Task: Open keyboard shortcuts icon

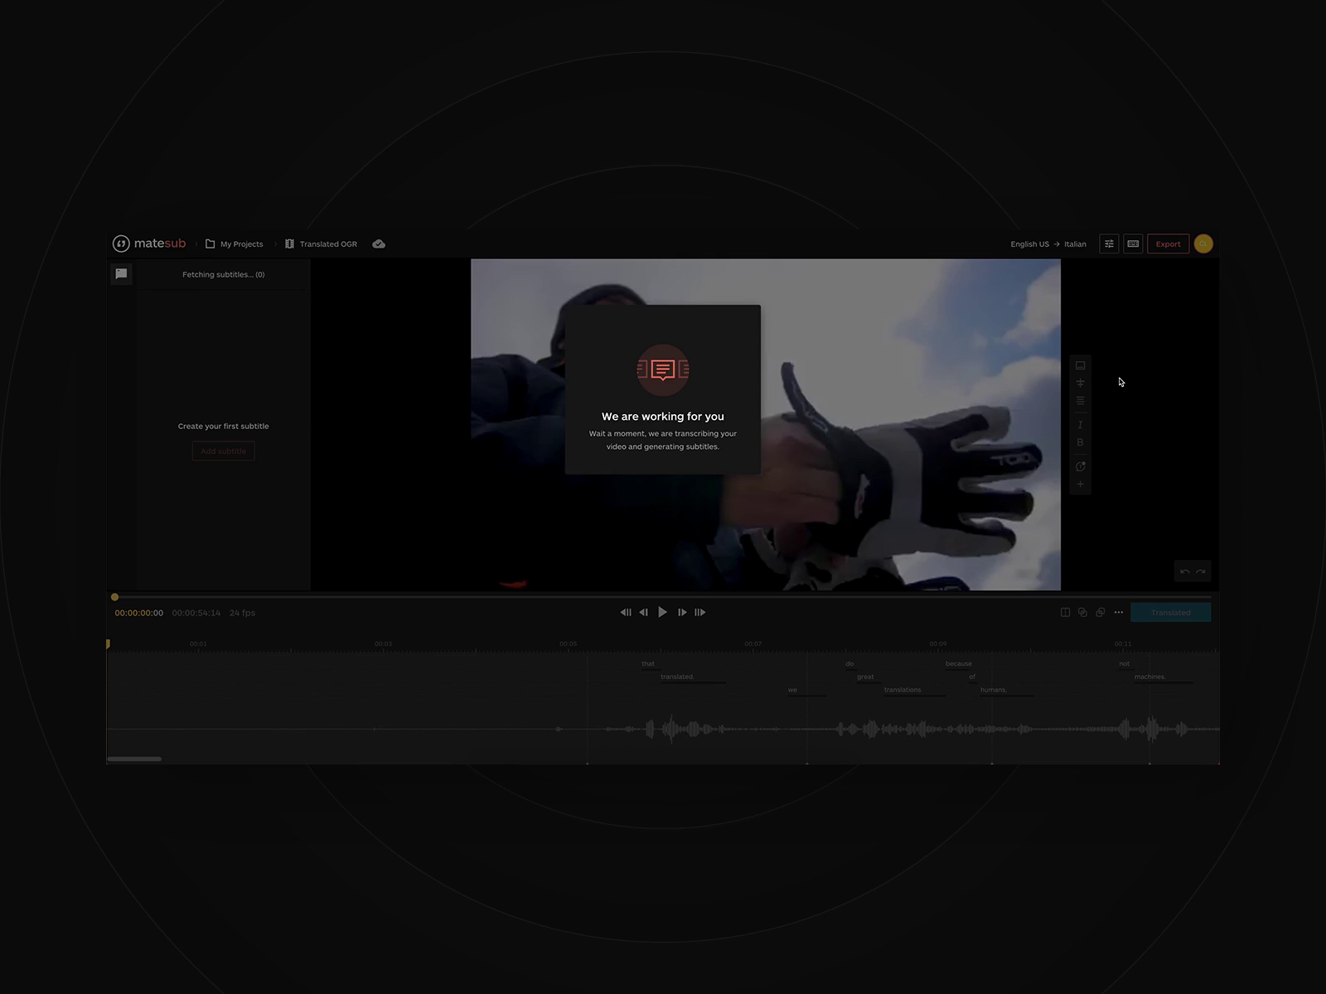Action: point(1133,244)
